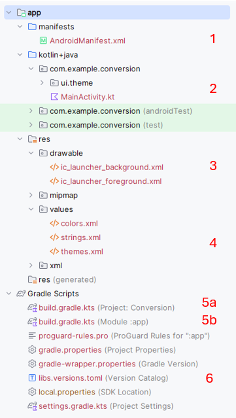
Task: Expand the xml folder chevron
Action: click(x=31, y=266)
